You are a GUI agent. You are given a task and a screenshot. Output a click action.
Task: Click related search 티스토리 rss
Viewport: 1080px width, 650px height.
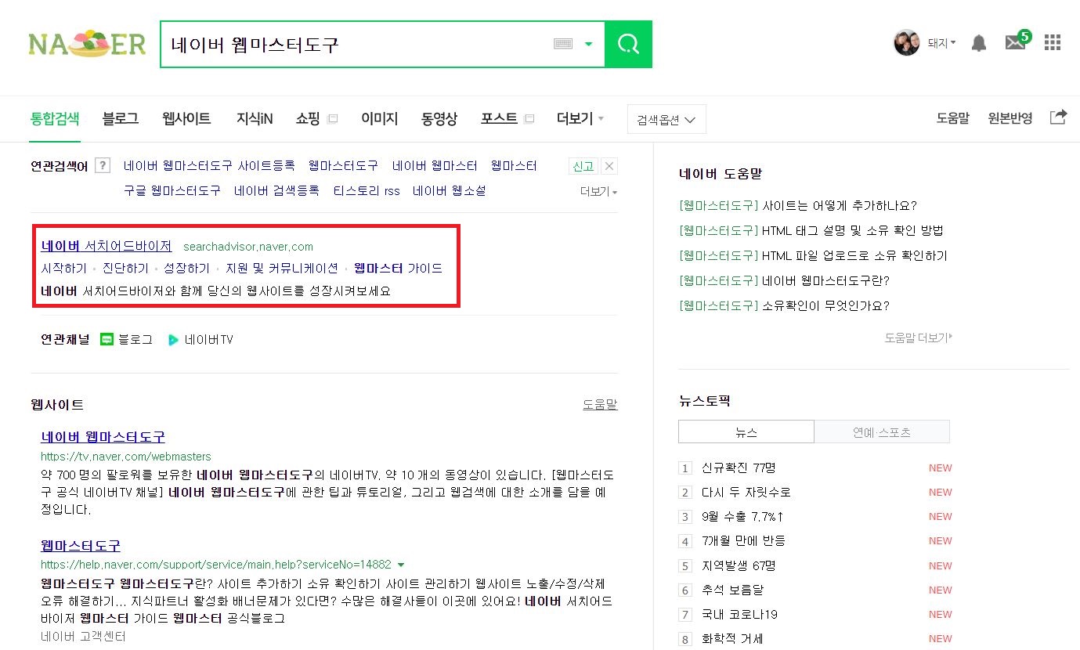click(367, 190)
